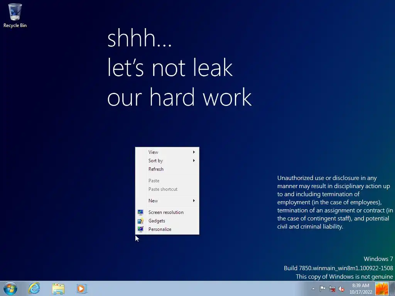Choose Screen resolution in context menu
This screenshot has width=395, height=296.
[x=167, y=212]
